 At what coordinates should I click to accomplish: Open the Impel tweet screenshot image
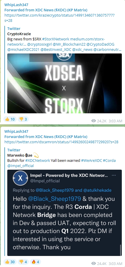pos(65,213)
